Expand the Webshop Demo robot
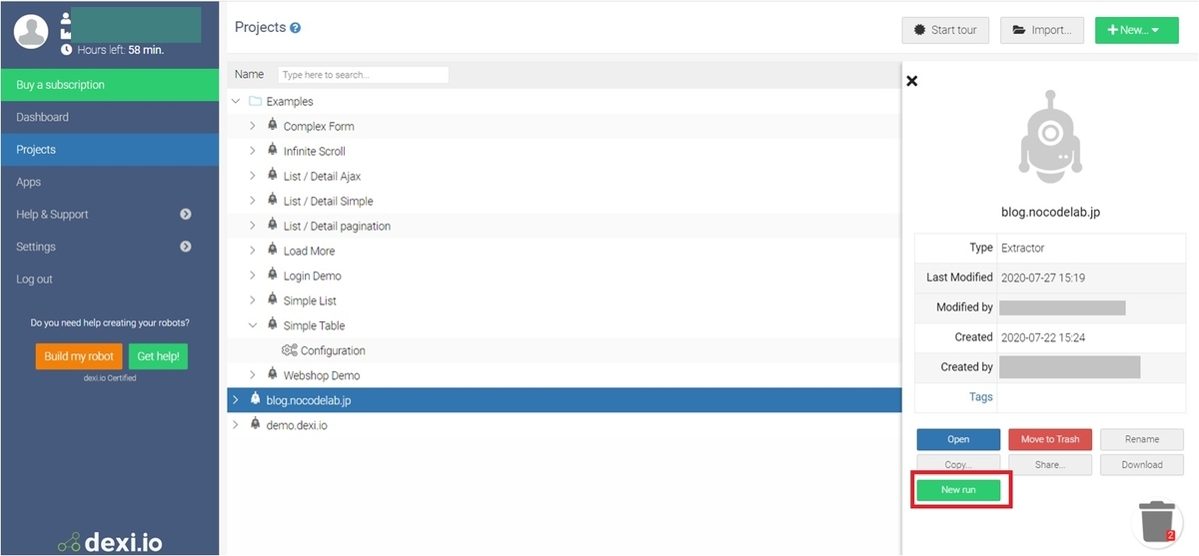The width and height of the screenshot is (1199, 556). point(253,375)
